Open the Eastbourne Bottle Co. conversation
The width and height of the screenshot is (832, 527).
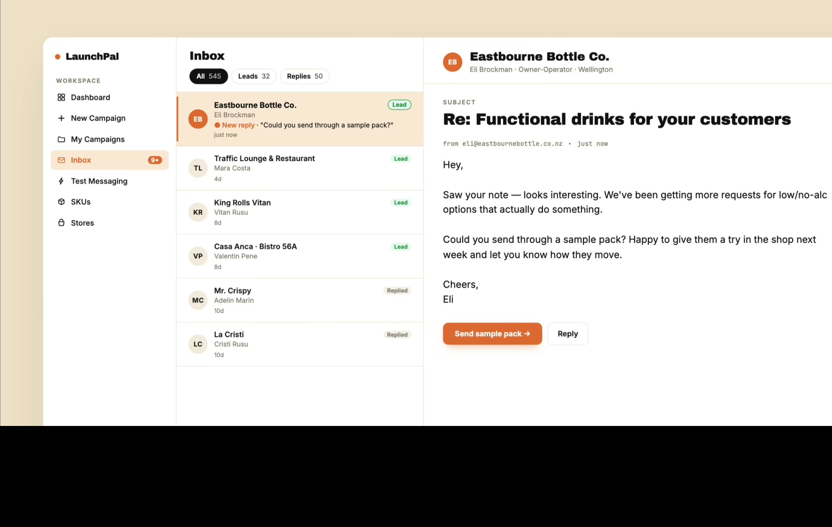click(x=300, y=119)
